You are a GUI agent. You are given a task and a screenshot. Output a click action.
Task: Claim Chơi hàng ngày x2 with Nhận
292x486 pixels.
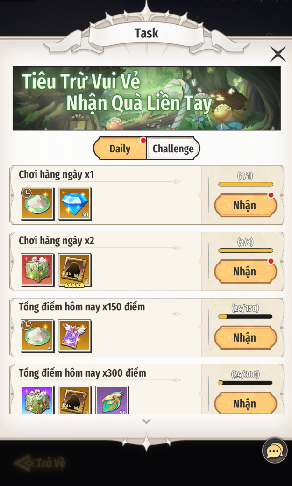245,271
